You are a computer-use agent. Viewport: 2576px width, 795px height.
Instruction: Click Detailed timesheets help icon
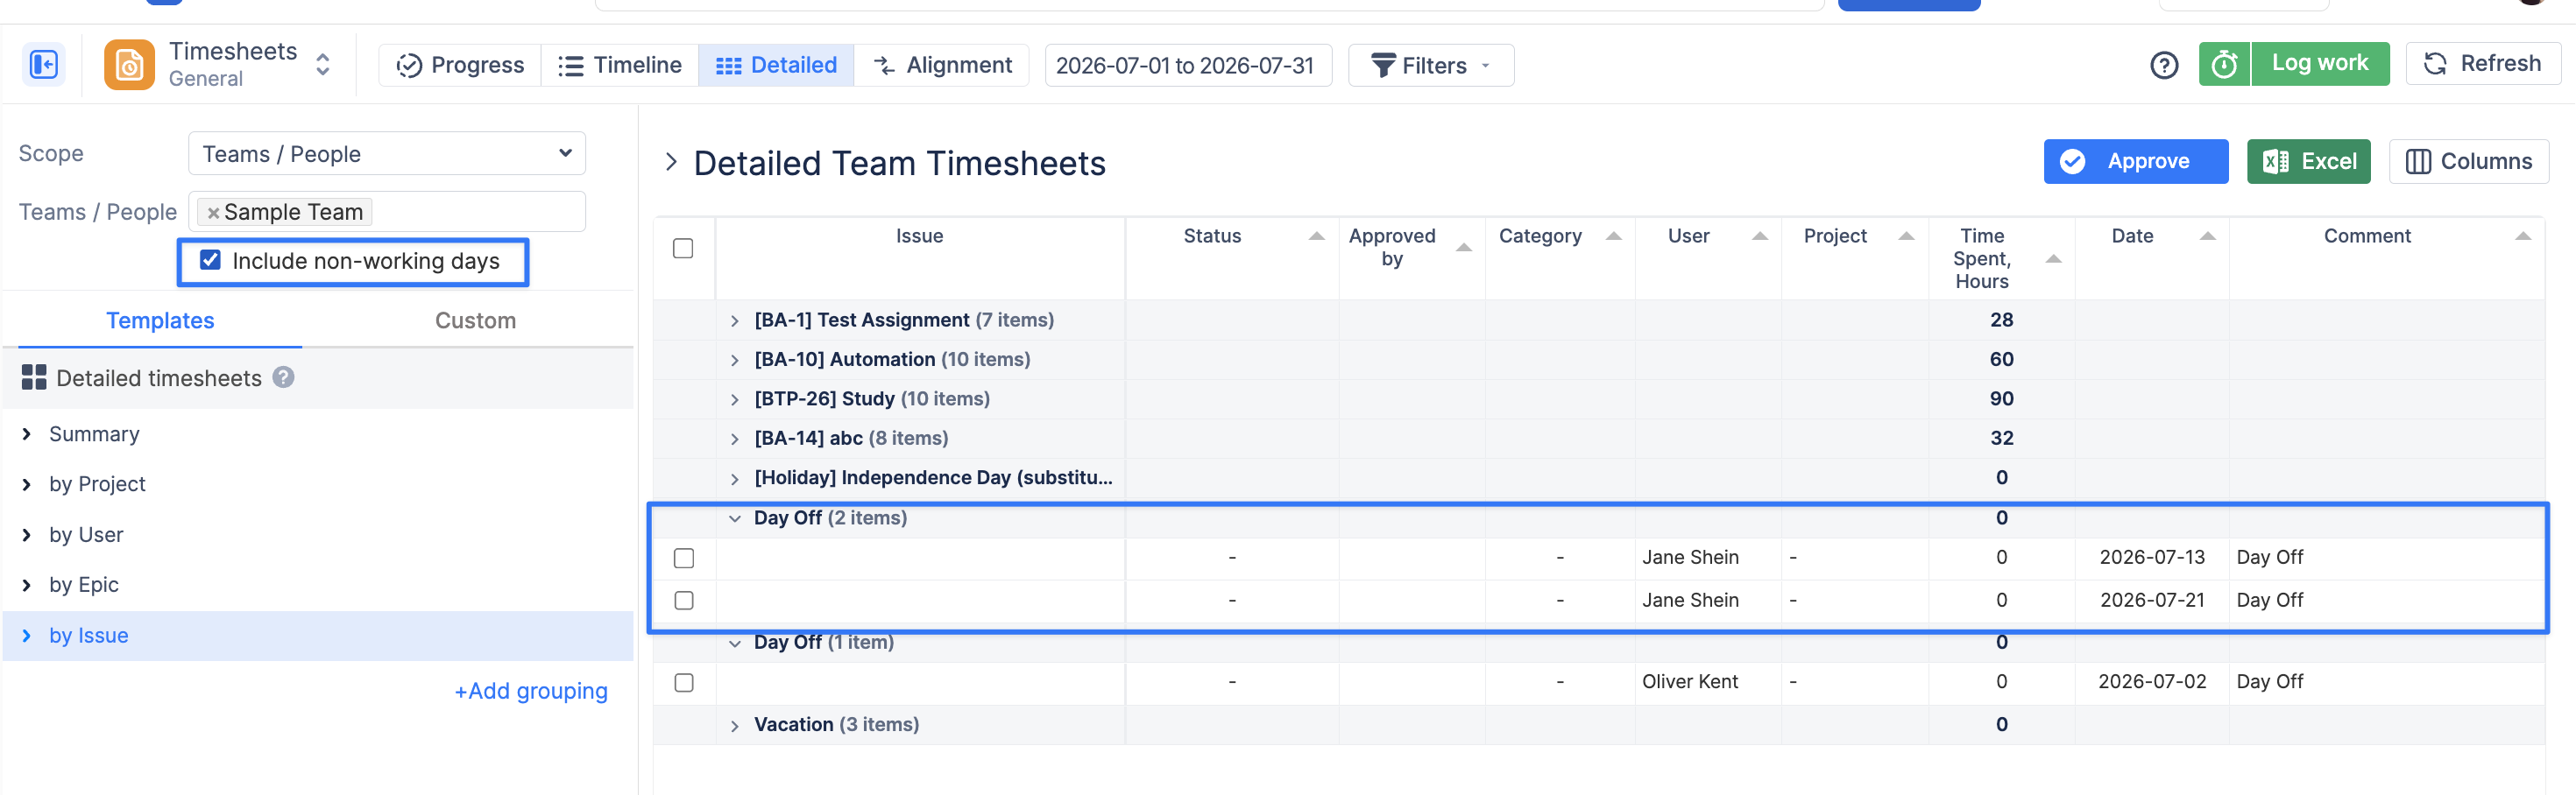pyautogui.click(x=283, y=377)
